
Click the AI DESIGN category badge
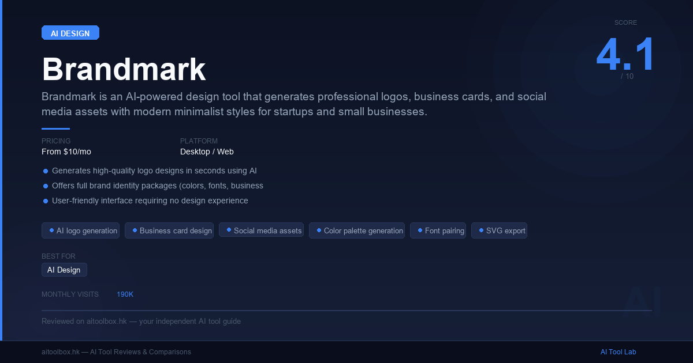coord(70,33)
